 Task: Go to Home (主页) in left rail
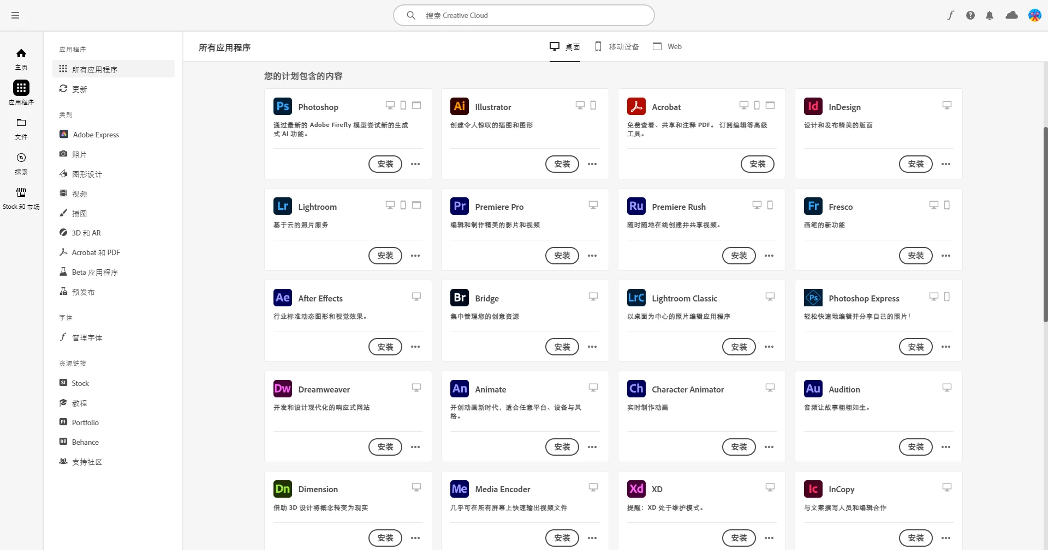21,59
